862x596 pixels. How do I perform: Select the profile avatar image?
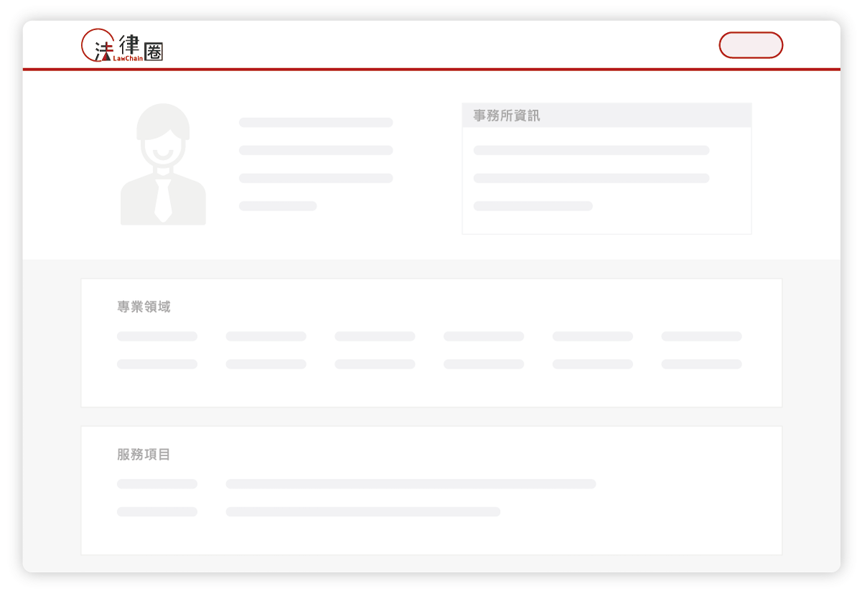point(163,163)
